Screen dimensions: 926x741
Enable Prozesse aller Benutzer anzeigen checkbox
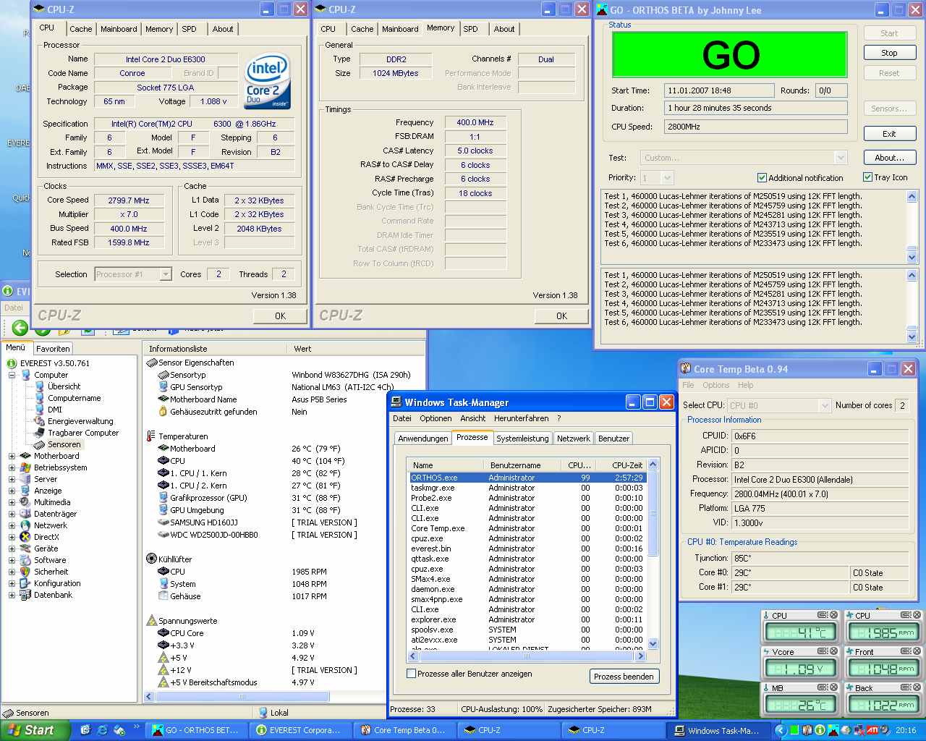tap(412, 673)
